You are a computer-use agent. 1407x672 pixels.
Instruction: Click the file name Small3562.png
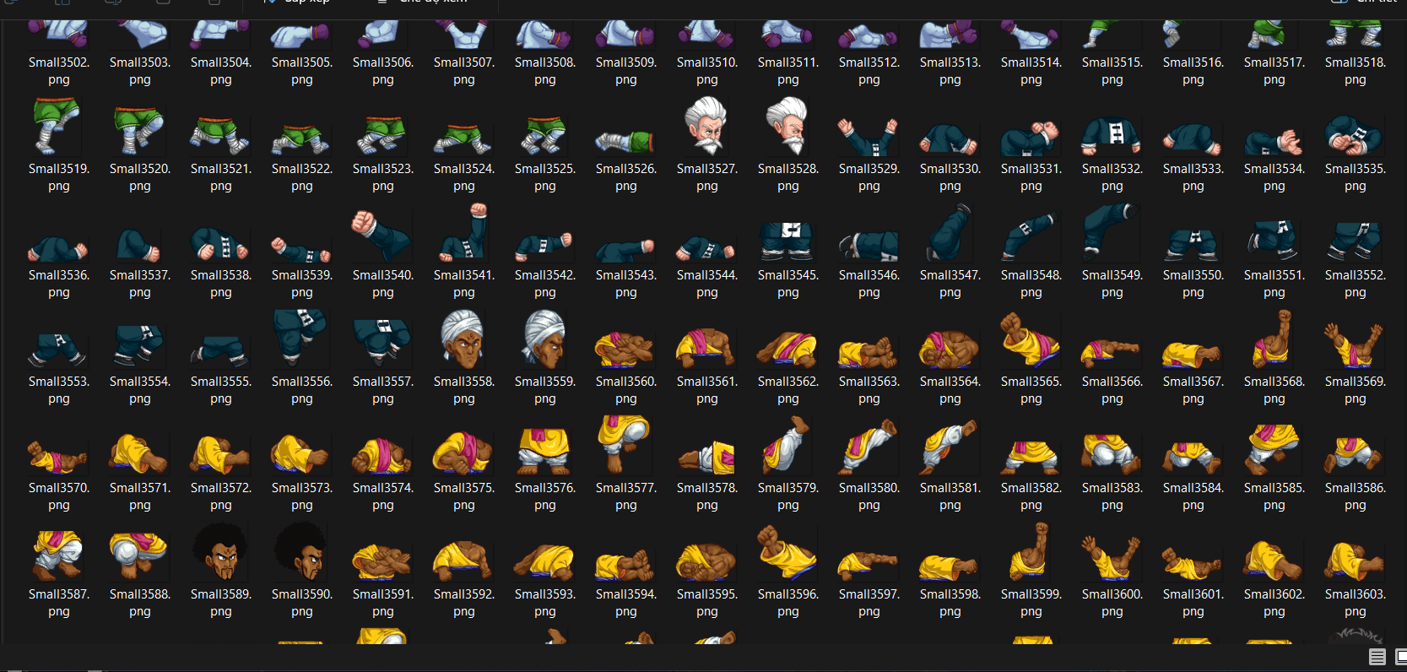[x=787, y=390]
